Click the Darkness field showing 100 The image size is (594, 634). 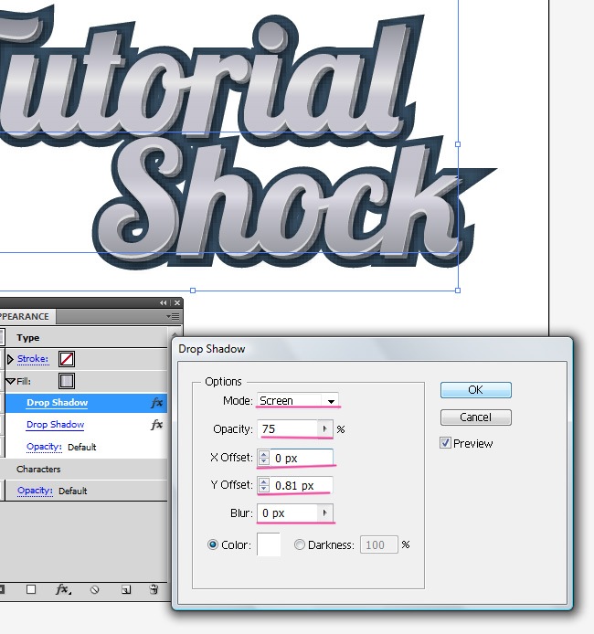379,544
